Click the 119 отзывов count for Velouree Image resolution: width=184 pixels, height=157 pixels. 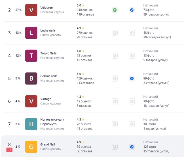click(85, 14)
